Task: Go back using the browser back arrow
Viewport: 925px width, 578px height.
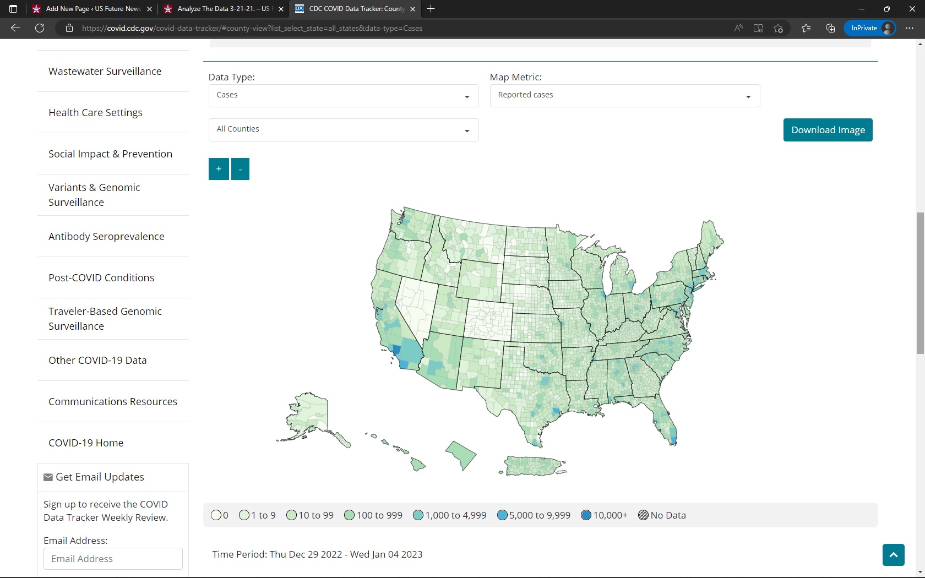Action: (15, 28)
